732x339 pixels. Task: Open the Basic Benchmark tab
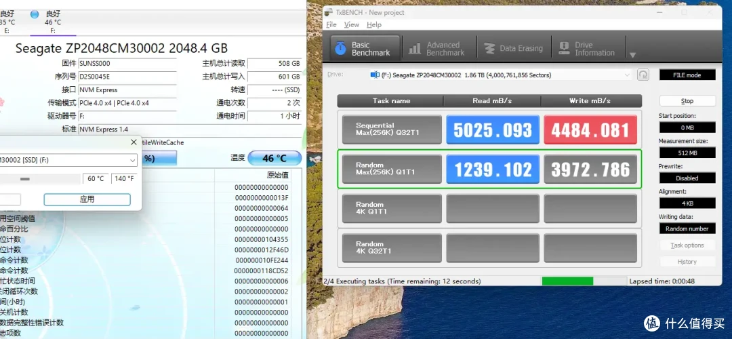pos(365,49)
